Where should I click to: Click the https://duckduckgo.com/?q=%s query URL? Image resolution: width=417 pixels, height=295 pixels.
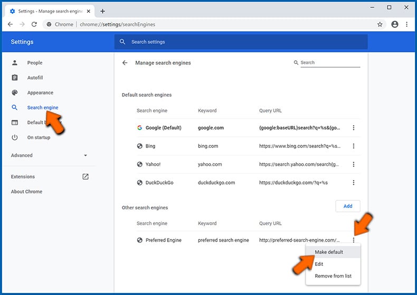click(293, 182)
